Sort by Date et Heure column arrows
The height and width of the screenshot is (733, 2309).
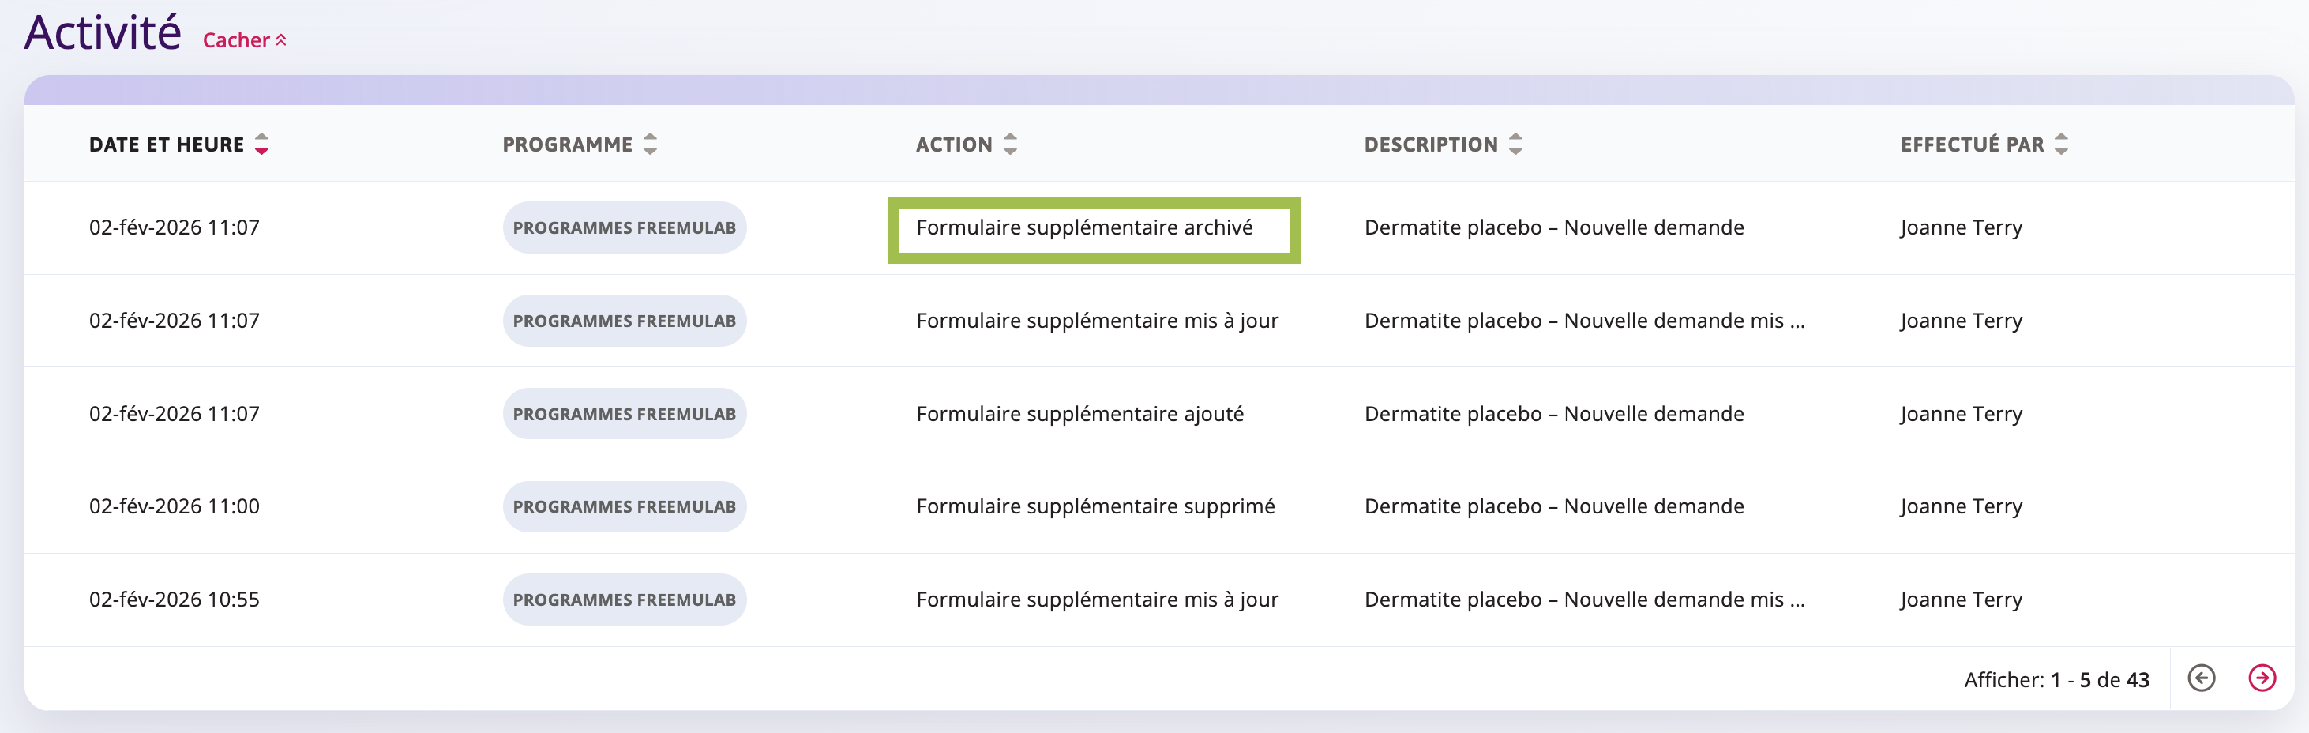(x=261, y=145)
